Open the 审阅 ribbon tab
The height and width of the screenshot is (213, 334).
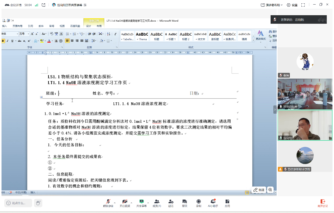52,26
